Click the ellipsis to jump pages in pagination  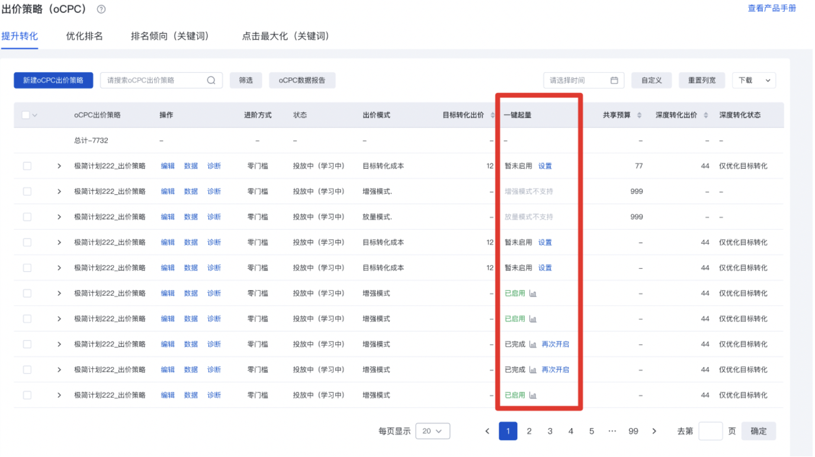click(612, 431)
